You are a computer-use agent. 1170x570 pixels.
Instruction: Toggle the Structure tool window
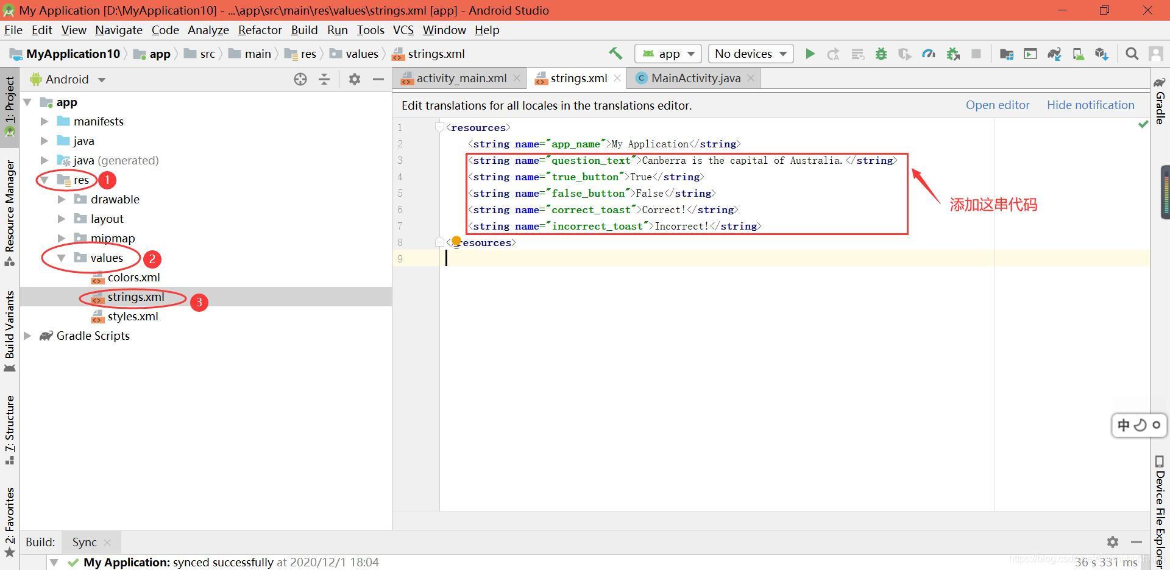point(10,430)
